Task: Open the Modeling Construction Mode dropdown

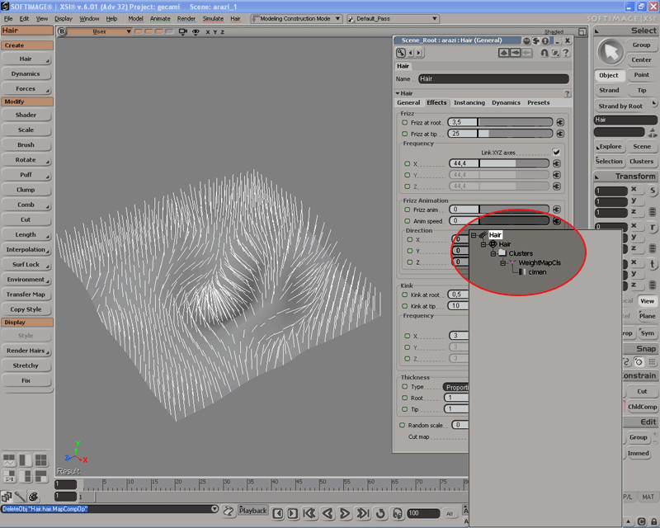Action: click(296, 18)
